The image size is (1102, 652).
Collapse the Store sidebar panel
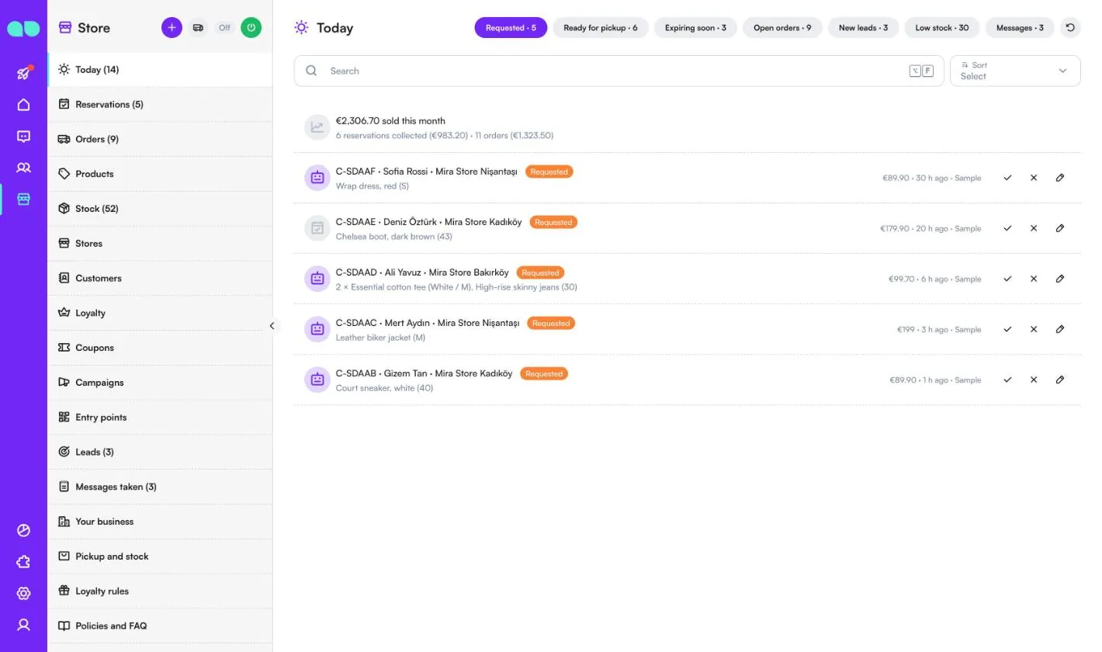coord(272,326)
